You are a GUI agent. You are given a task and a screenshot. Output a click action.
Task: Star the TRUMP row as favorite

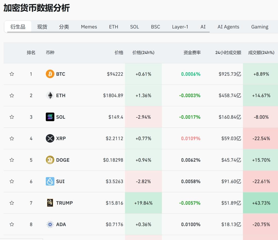point(12,203)
